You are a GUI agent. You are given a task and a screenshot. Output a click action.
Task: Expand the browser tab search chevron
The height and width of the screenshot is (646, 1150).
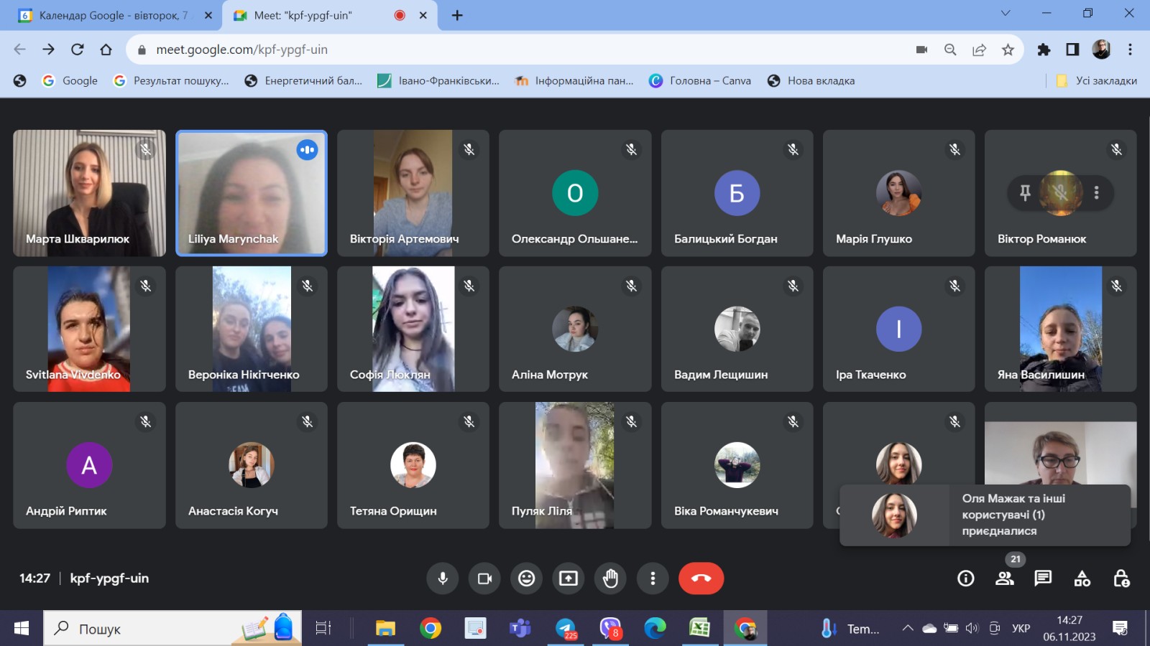[1006, 13]
